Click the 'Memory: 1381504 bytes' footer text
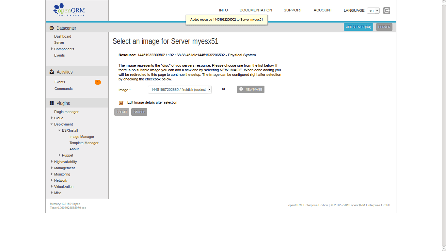This screenshot has height=251, width=446. [x=65, y=204]
